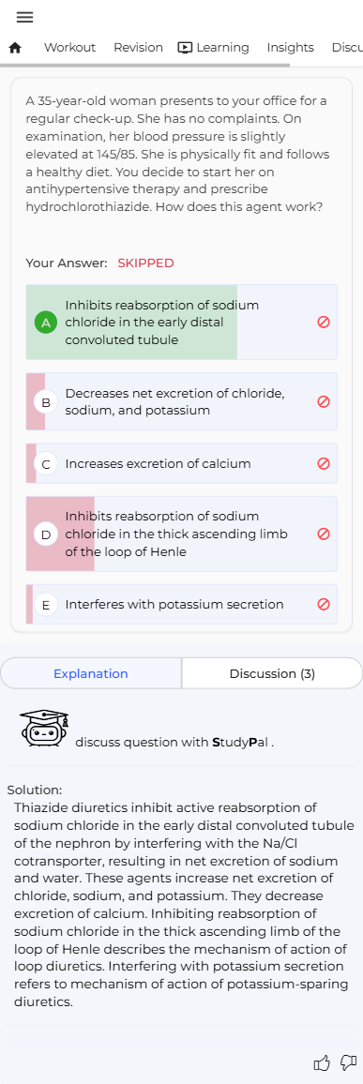Viewport: 363px width, 1084px height.
Task: Click strike-out icon on option B
Action: pos(323,401)
